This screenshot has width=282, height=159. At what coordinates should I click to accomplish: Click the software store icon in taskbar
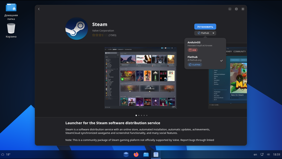point(156,155)
